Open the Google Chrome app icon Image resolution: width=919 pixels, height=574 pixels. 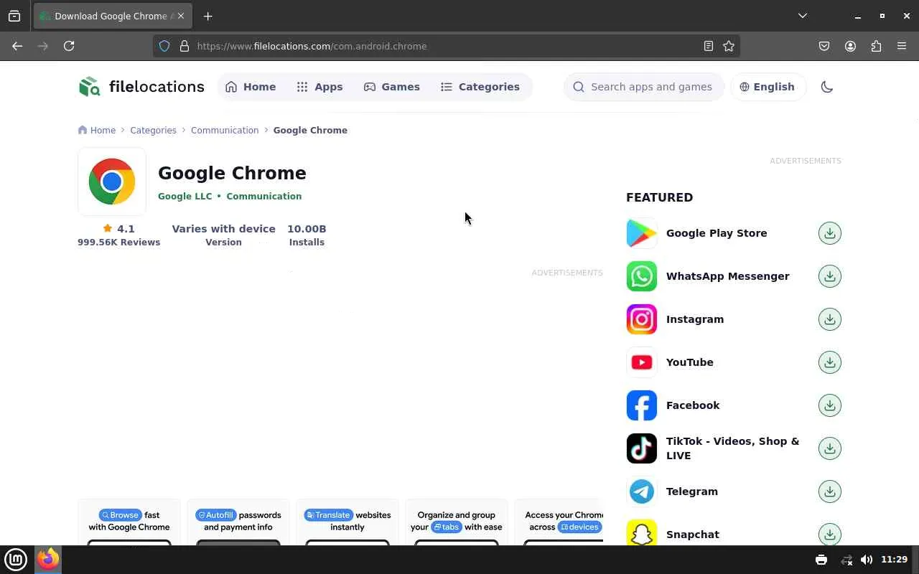112,182
